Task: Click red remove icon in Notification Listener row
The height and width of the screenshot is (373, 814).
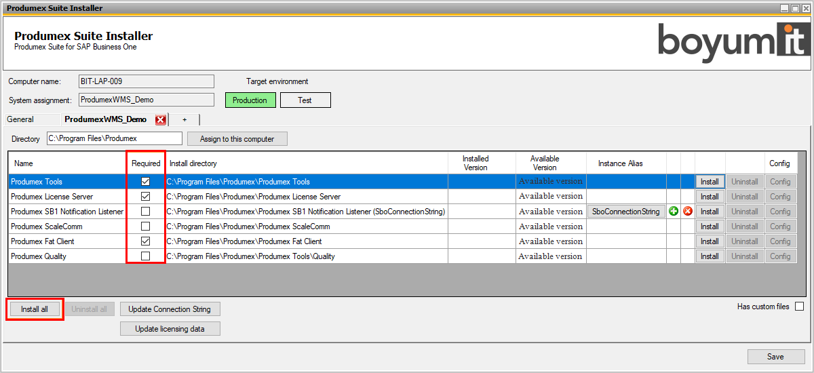Action: pos(688,212)
